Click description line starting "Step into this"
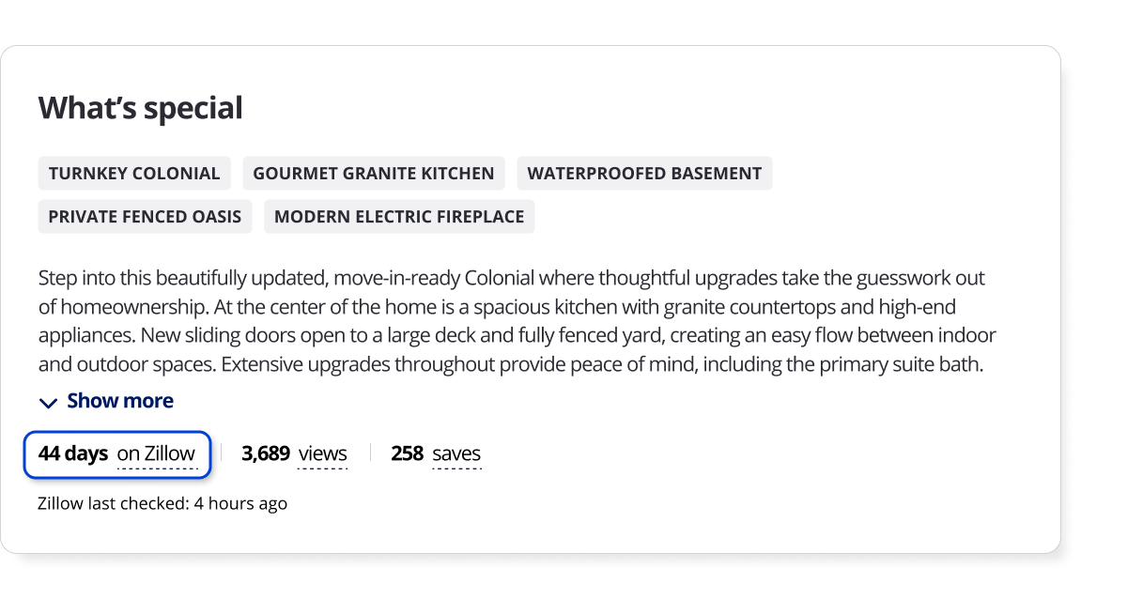 click(512, 278)
